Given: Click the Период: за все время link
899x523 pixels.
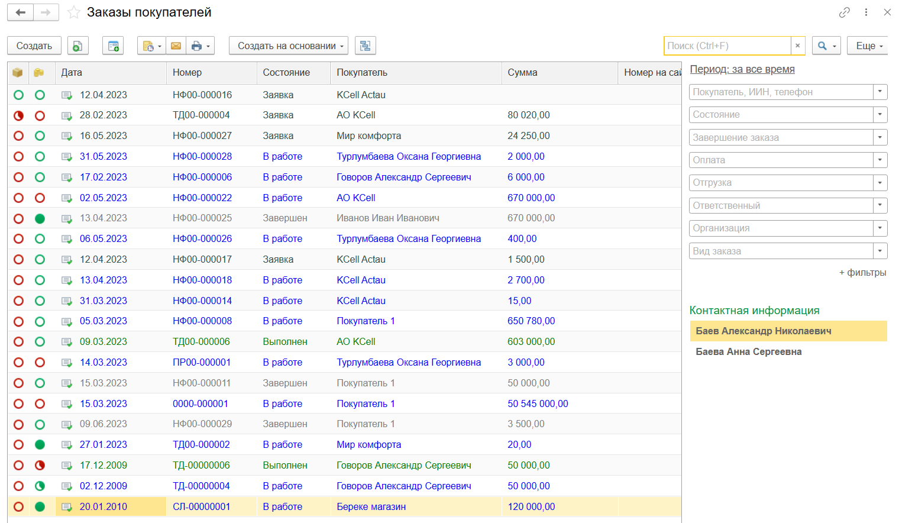Looking at the screenshot, I should point(742,69).
